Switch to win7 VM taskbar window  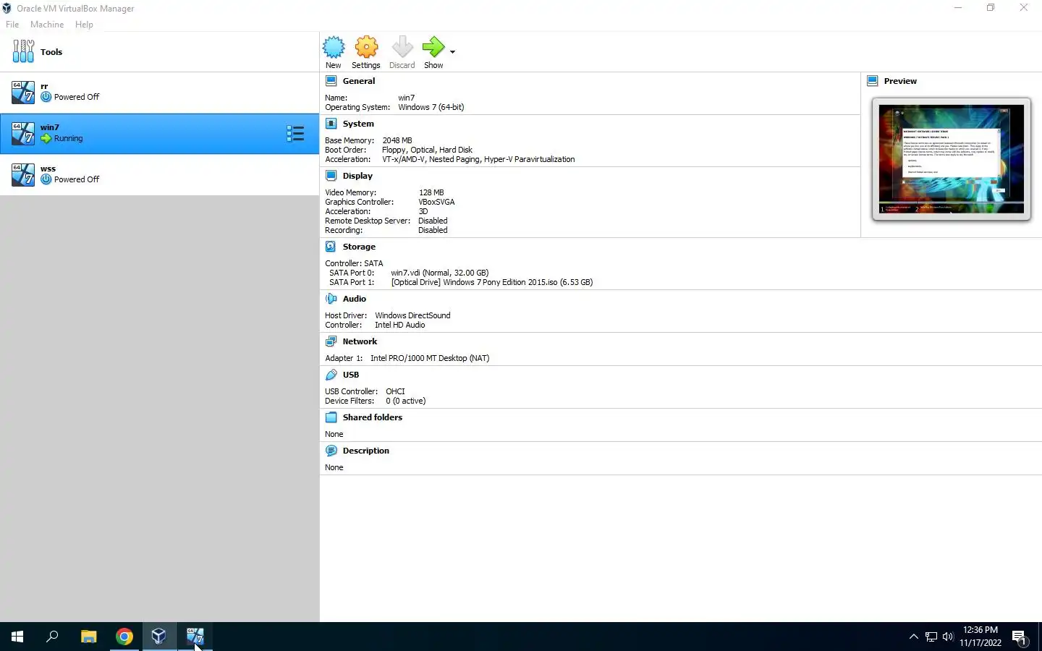pos(195,637)
